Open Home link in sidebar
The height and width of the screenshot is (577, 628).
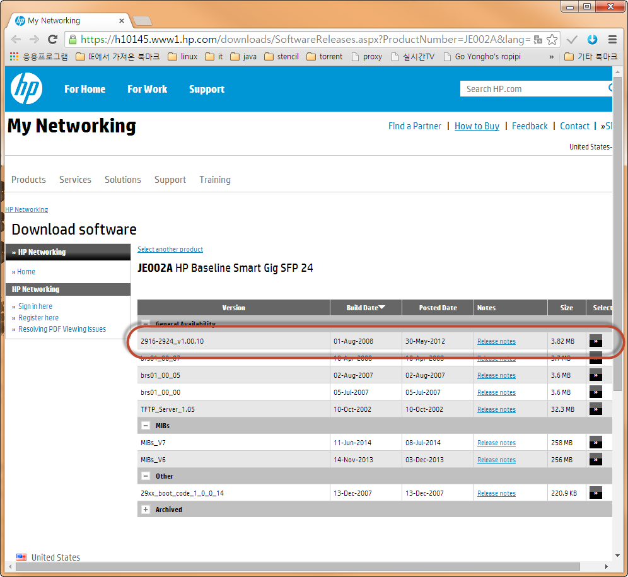coord(26,271)
